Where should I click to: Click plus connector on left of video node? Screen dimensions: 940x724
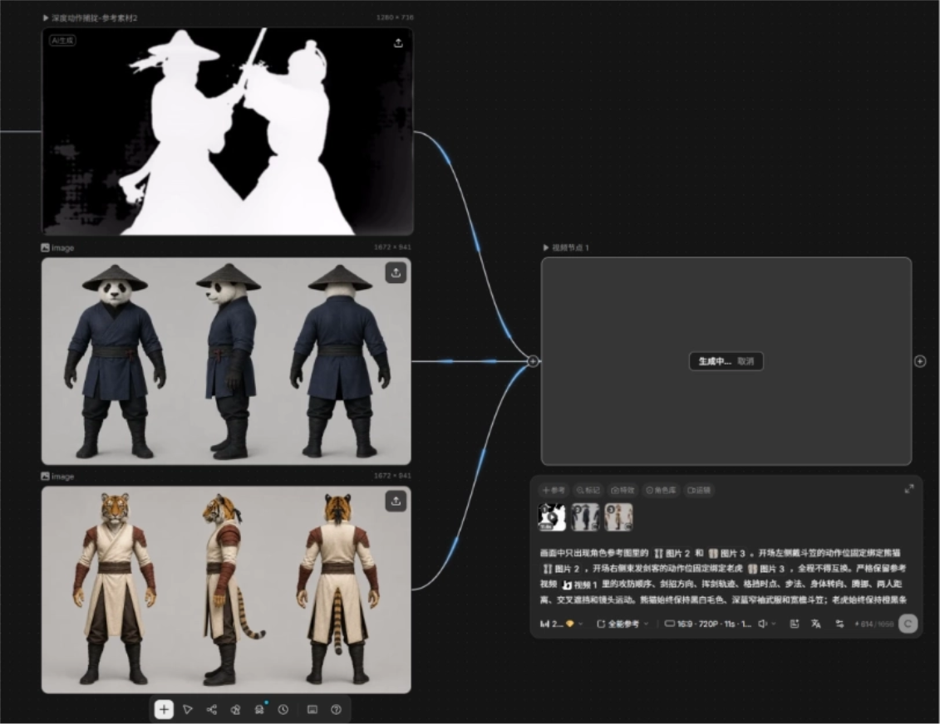(x=533, y=361)
